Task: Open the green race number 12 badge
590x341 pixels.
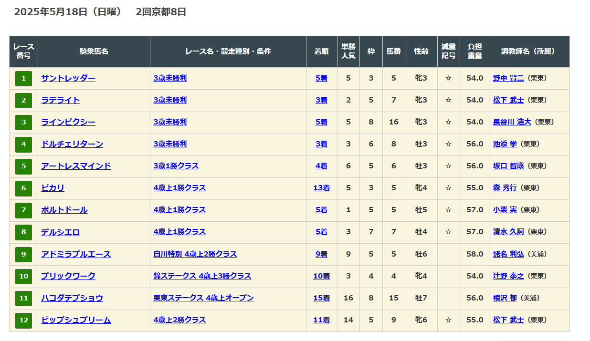Action: tap(23, 320)
